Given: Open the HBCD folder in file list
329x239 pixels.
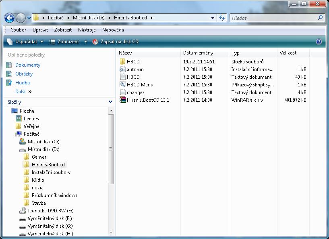Looking at the screenshot, I should [133, 62].
